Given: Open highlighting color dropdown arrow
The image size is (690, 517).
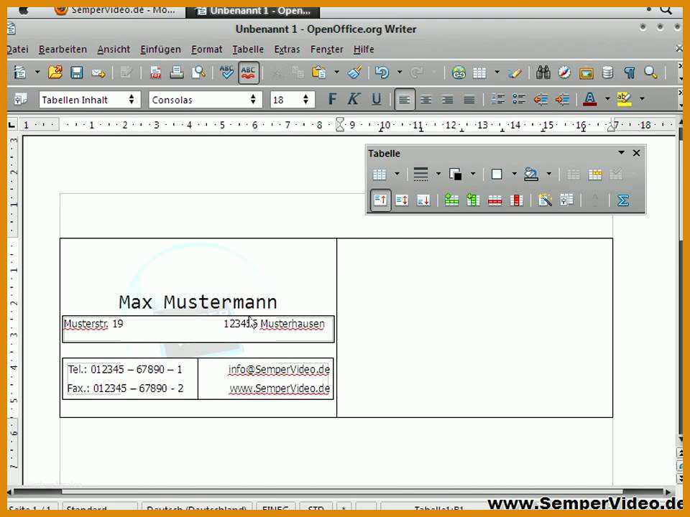Looking at the screenshot, I should pyautogui.click(x=642, y=99).
